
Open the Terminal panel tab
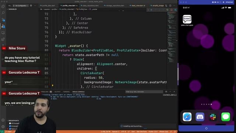click(x=66, y=92)
